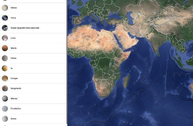Click the Caspian Sea on the map
The image size is (193, 126).
coord(130,17)
